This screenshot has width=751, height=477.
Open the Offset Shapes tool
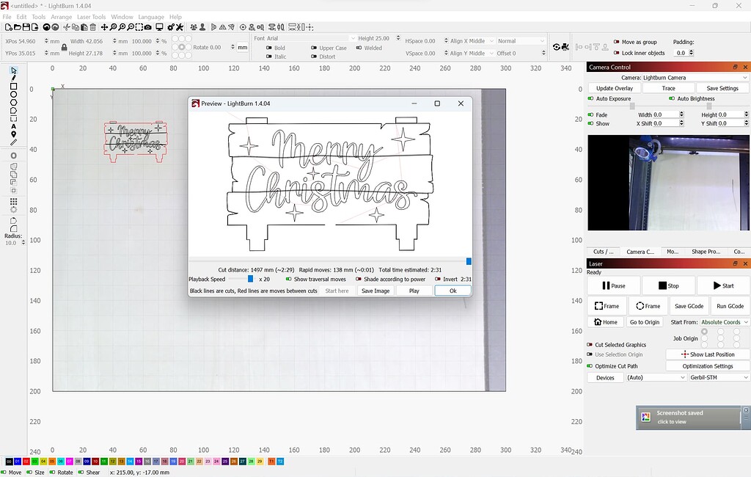(x=12, y=155)
